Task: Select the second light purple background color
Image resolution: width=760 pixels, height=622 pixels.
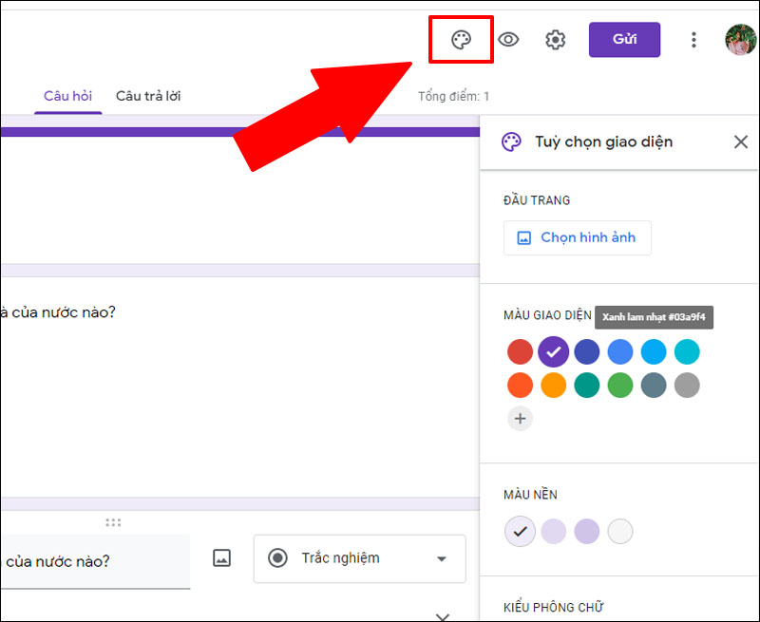Action: pyautogui.click(x=553, y=532)
